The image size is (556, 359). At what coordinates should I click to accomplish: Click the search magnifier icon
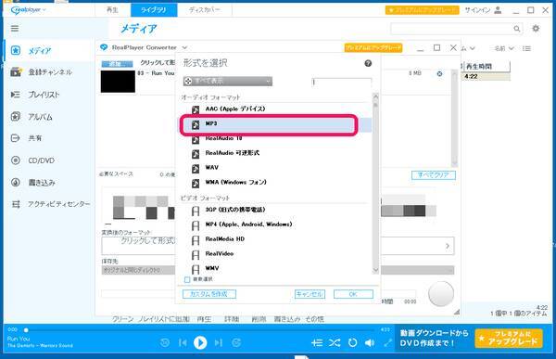517,29
